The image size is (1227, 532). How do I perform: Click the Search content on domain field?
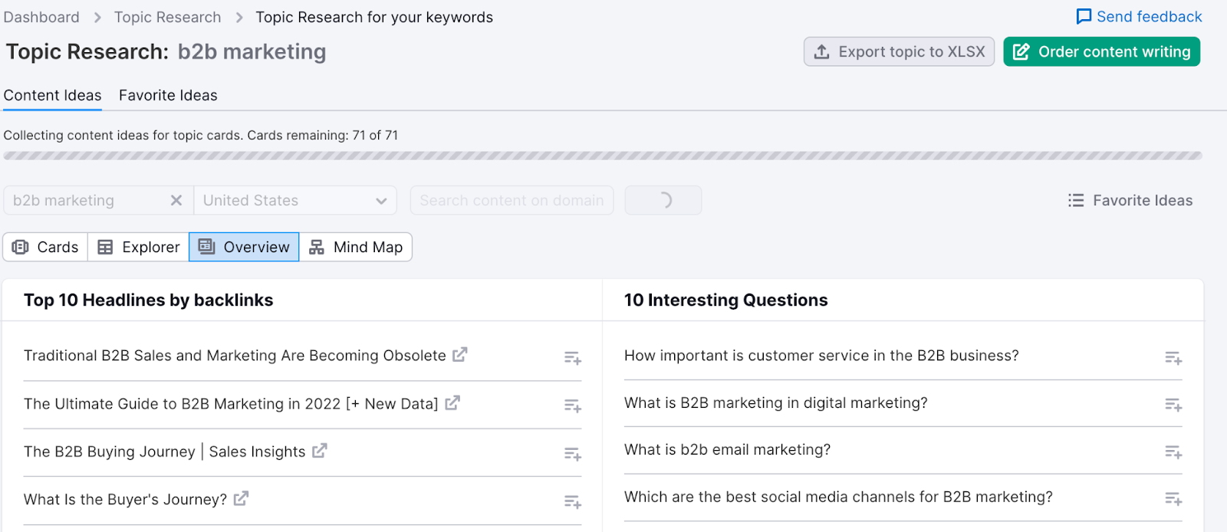coord(512,200)
